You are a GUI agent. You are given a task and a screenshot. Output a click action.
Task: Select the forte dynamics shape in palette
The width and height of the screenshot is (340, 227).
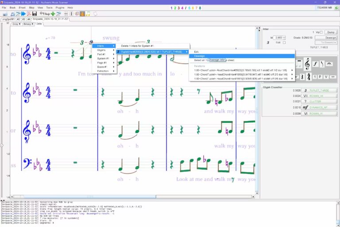315,64
